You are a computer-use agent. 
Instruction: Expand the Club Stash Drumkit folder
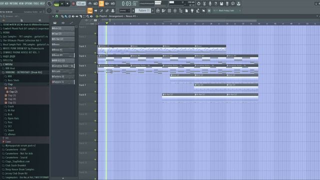coord(15,165)
